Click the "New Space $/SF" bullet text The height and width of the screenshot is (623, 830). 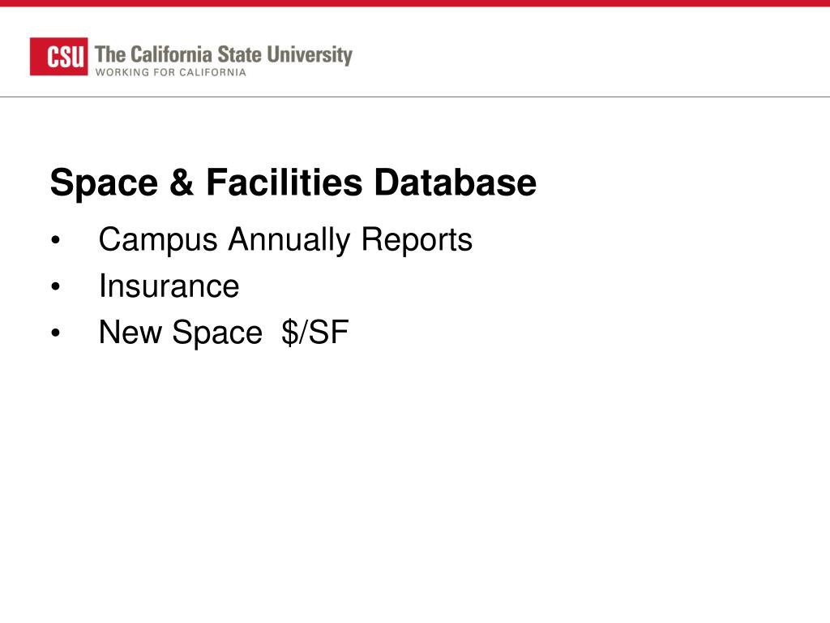coord(223,333)
